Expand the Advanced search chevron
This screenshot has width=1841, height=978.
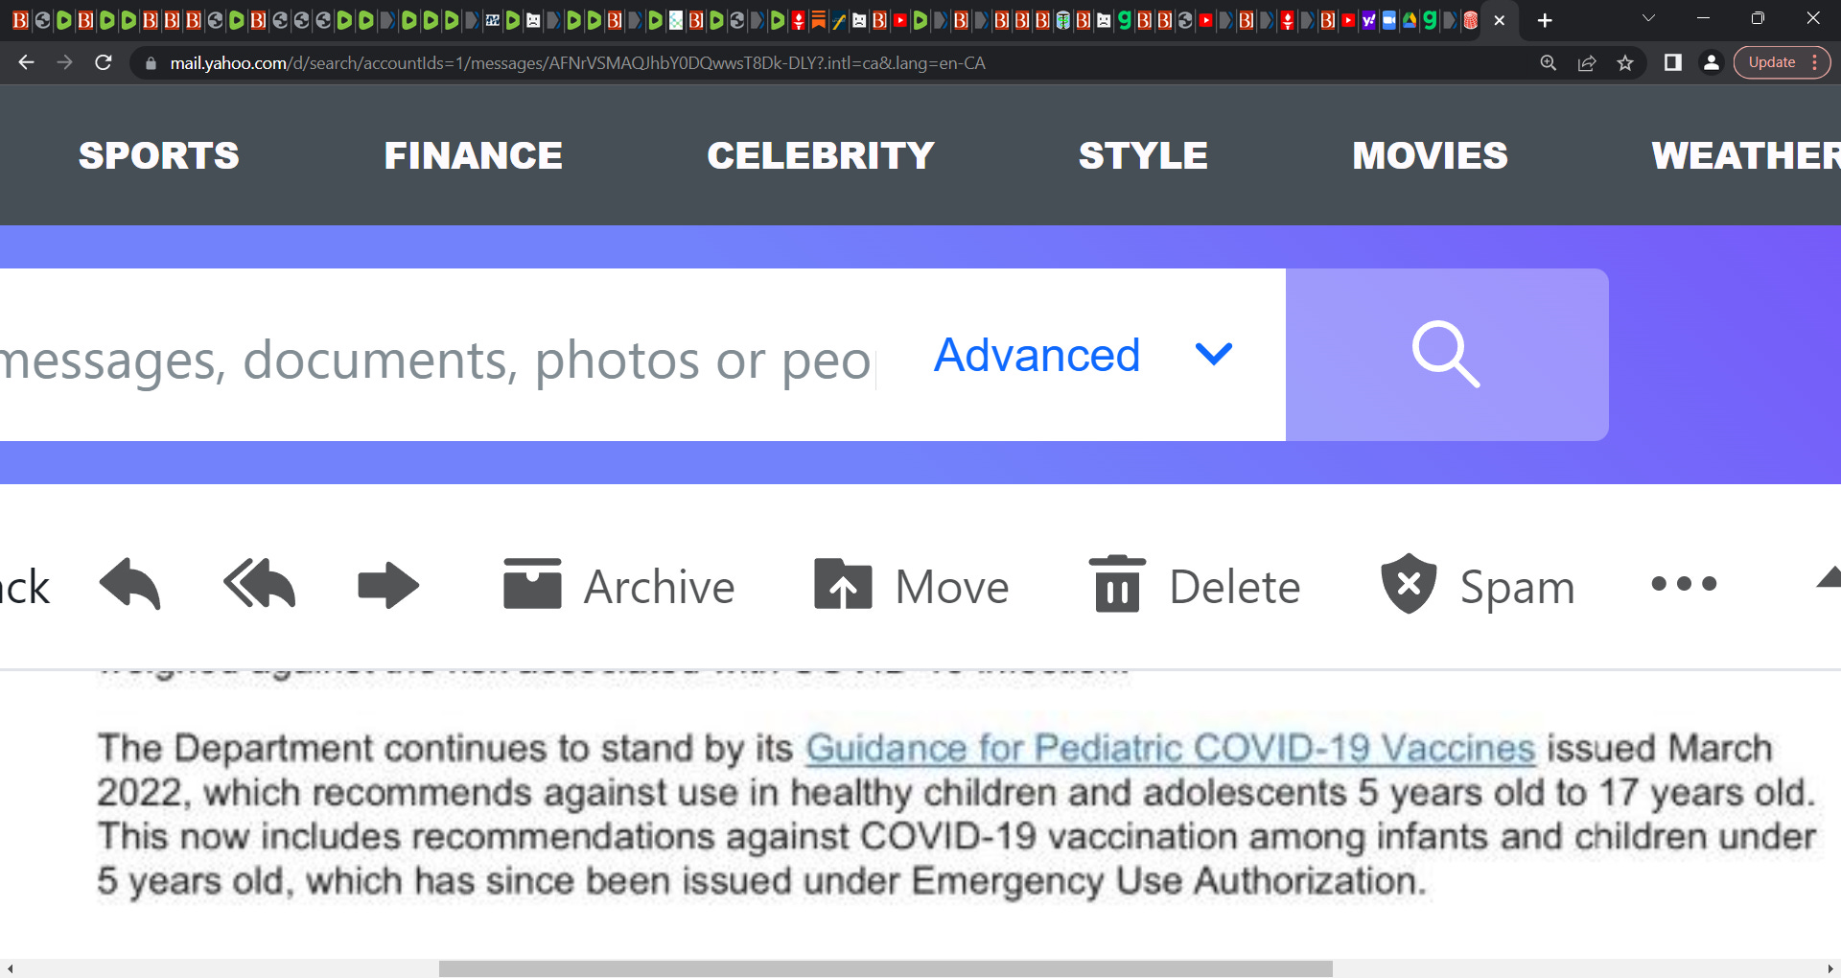pyautogui.click(x=1214, y=355)
